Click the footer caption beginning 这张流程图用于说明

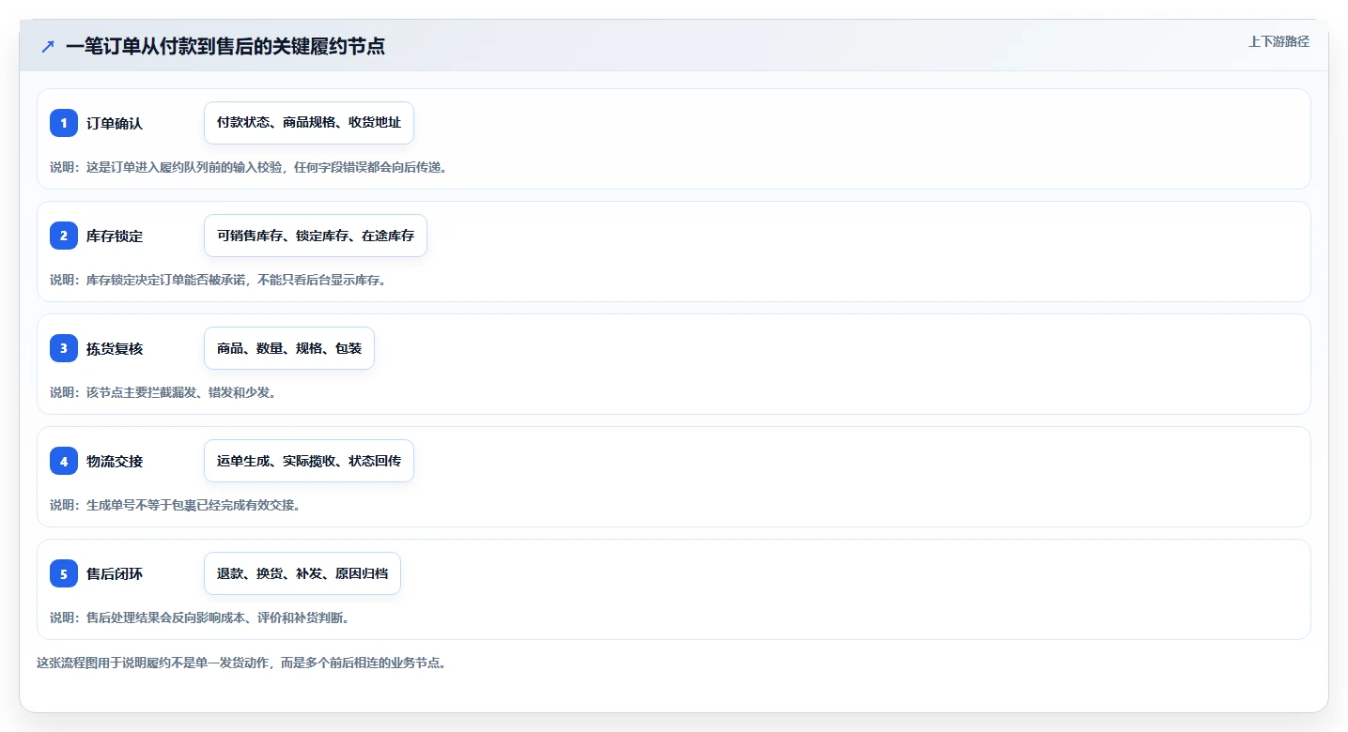click(x=240, y=663)
